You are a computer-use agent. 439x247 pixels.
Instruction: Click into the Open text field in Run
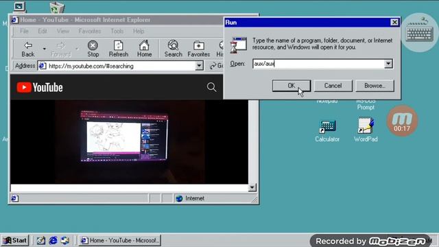[318, 64]
